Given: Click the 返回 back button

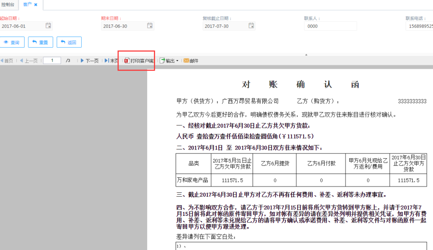Looking at the screenshot, I should [x=69, y=42].
